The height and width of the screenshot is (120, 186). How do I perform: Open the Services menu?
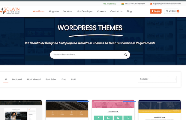(68, 11)
